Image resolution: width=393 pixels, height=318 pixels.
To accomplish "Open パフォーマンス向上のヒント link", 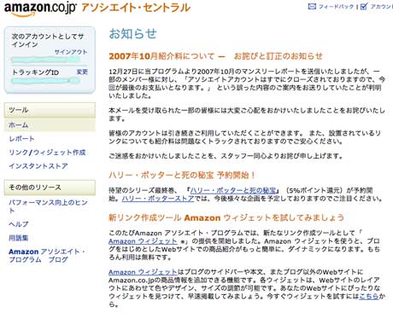I will point(48,206).
